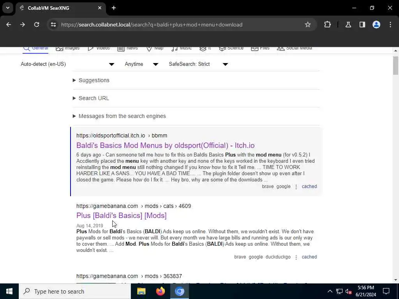
Task: Open the taskbar clock and date
Action: 365,291
